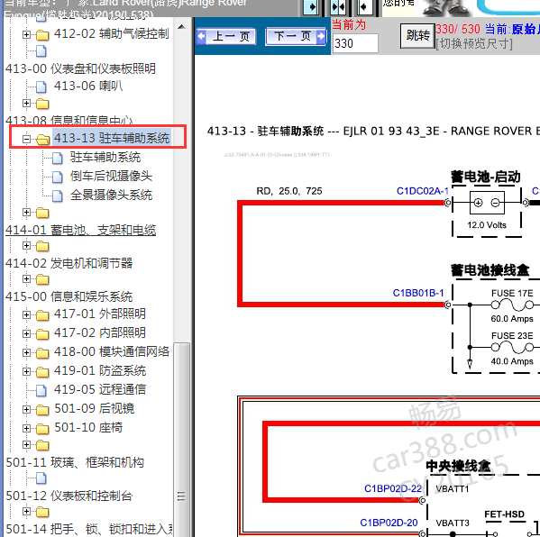
Task: Click 501-11 玻璃、框架和机构 label
Action: click(x=75, y=462)
